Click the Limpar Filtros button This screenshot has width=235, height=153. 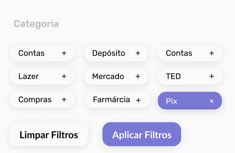49,135
